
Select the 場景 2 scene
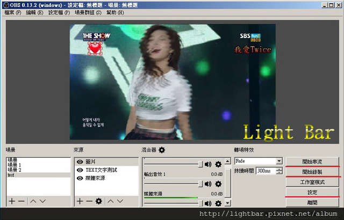pyautogui.click(x=38, y=170)
